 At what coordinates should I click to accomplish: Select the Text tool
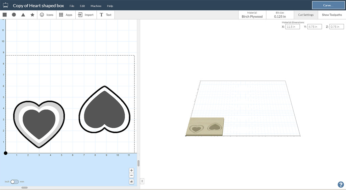pos(106,15)
